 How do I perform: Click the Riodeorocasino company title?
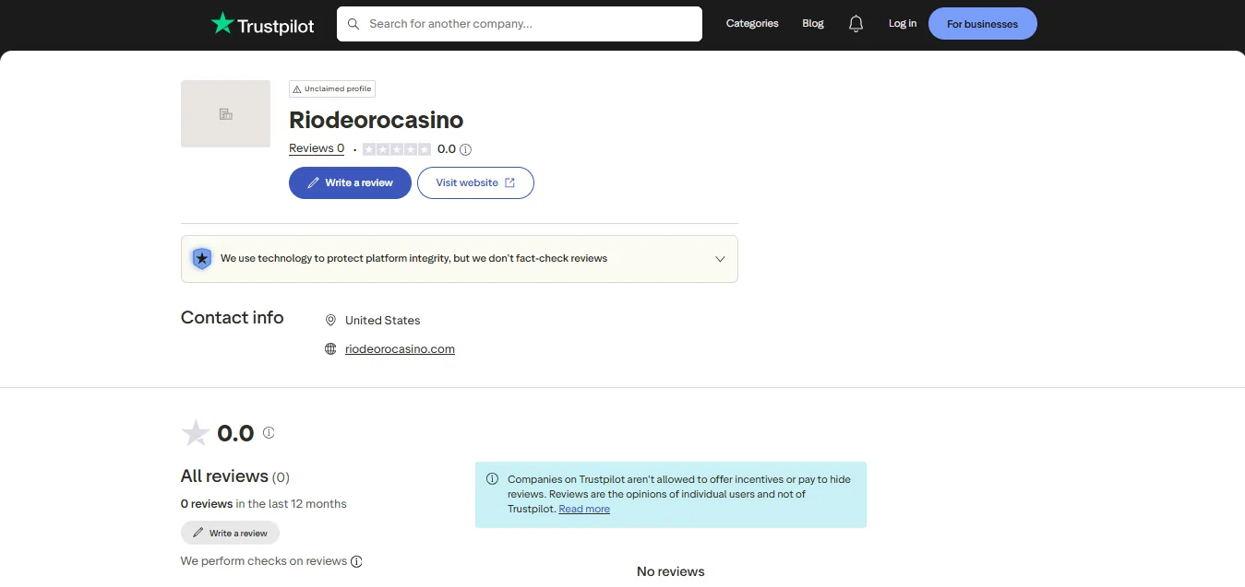coord(376,120)
